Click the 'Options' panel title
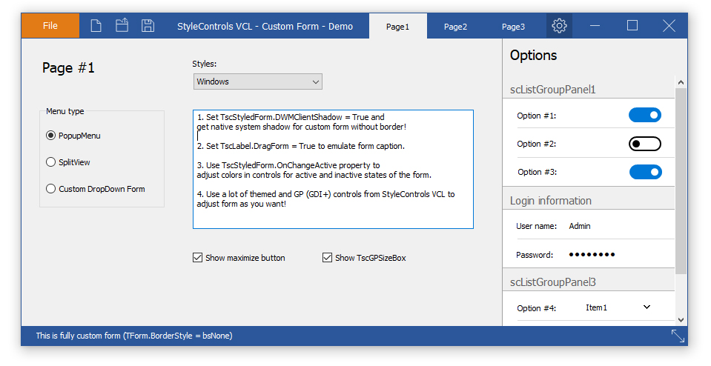Viewport: 711px width, 366px height. click(533, 56)
